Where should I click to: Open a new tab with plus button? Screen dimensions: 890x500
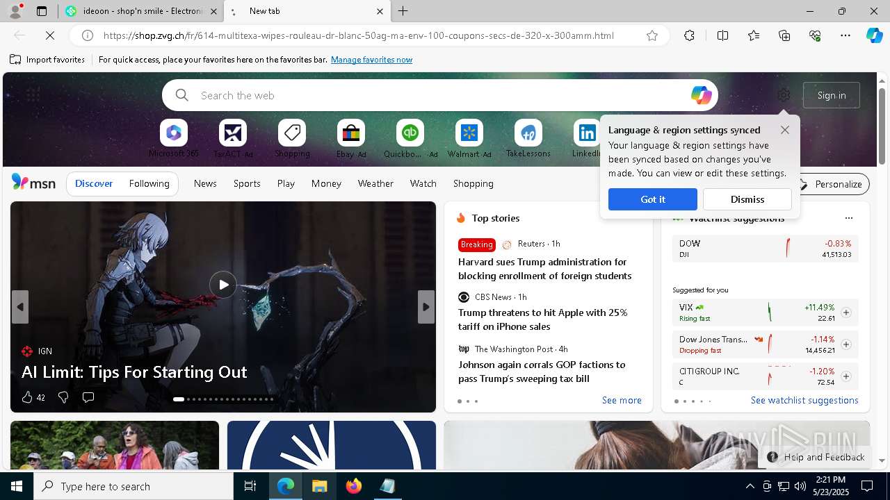403,11
